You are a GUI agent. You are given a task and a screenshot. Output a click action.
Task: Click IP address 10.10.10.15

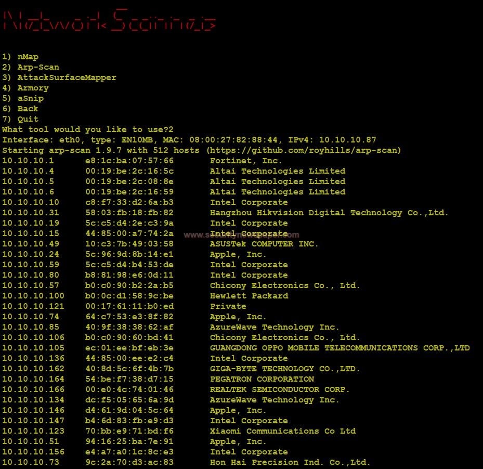[31, 233]
